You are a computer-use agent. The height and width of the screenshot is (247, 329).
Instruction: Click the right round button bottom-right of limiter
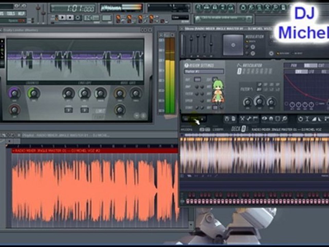coord(143,115)
